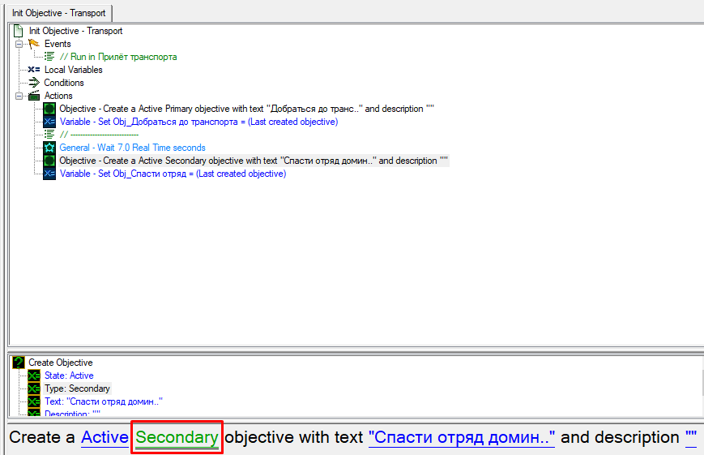The width and height of the screenshot is (704, 455).
Task: Select the State: Active parameter row
Action: [69, 376]
